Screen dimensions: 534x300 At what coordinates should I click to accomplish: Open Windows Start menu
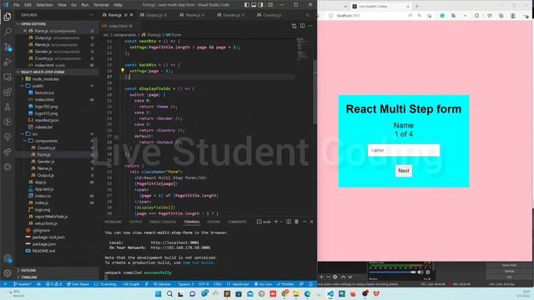158,293
